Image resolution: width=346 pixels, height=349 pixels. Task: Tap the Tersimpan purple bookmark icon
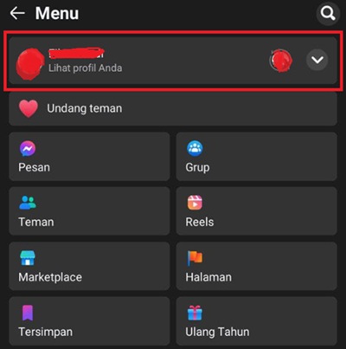[28, 313]
